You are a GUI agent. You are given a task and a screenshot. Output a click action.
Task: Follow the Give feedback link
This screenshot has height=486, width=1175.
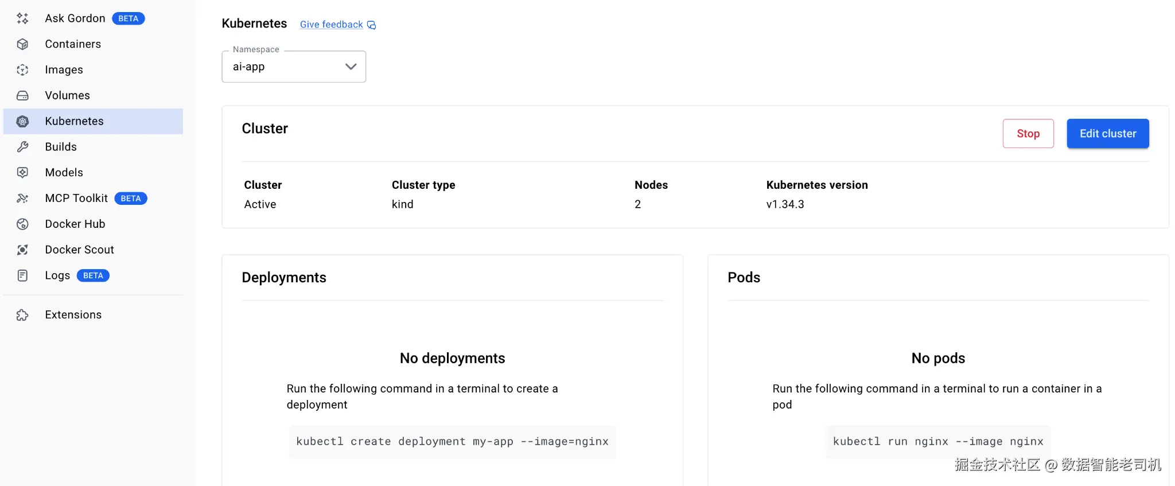click(x=332, y=25)
